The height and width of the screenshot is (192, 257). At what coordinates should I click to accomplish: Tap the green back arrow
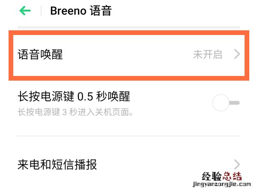click(25, 11)
